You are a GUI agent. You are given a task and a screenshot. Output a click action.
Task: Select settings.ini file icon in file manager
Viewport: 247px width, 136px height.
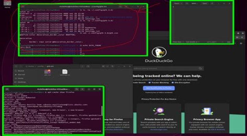(65, 72)
